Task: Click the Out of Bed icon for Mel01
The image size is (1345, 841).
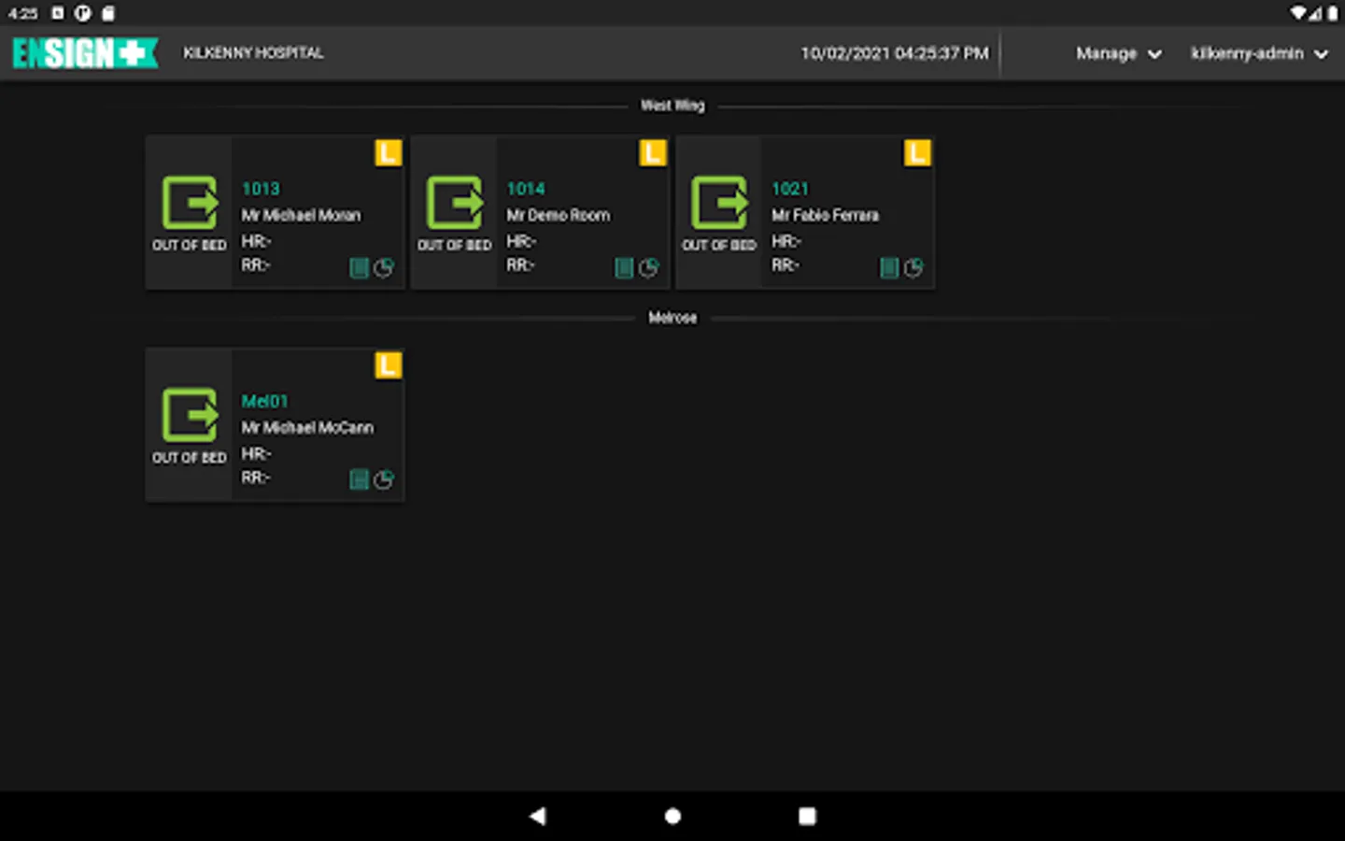Action: [190, 415]
